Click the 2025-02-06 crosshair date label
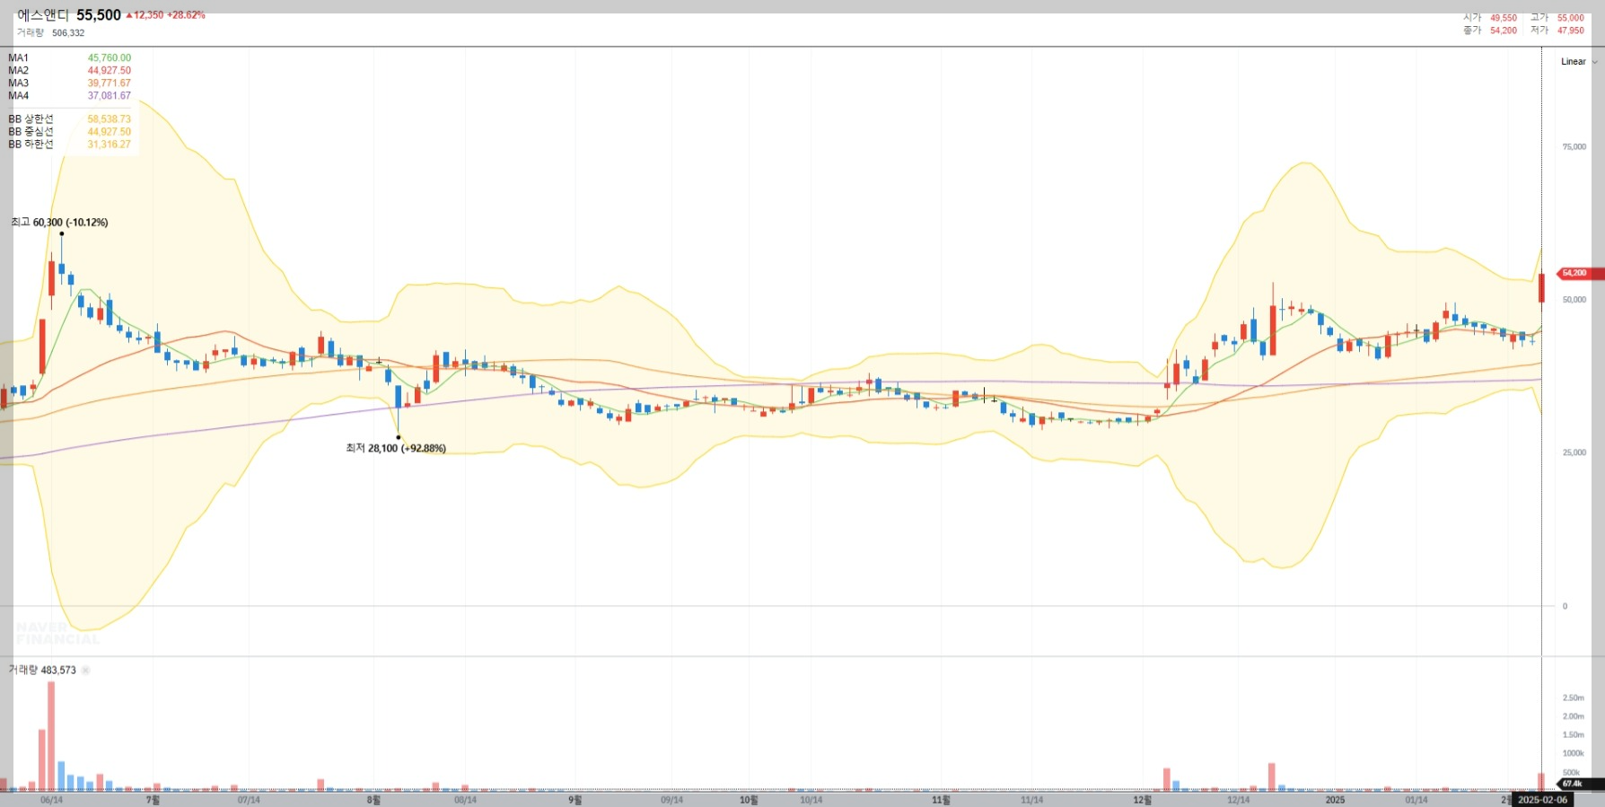 1542,800
